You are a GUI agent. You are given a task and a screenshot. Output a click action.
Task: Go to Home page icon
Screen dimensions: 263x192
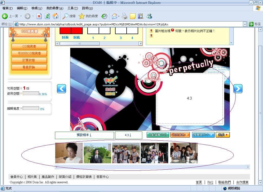coord(55,16)
